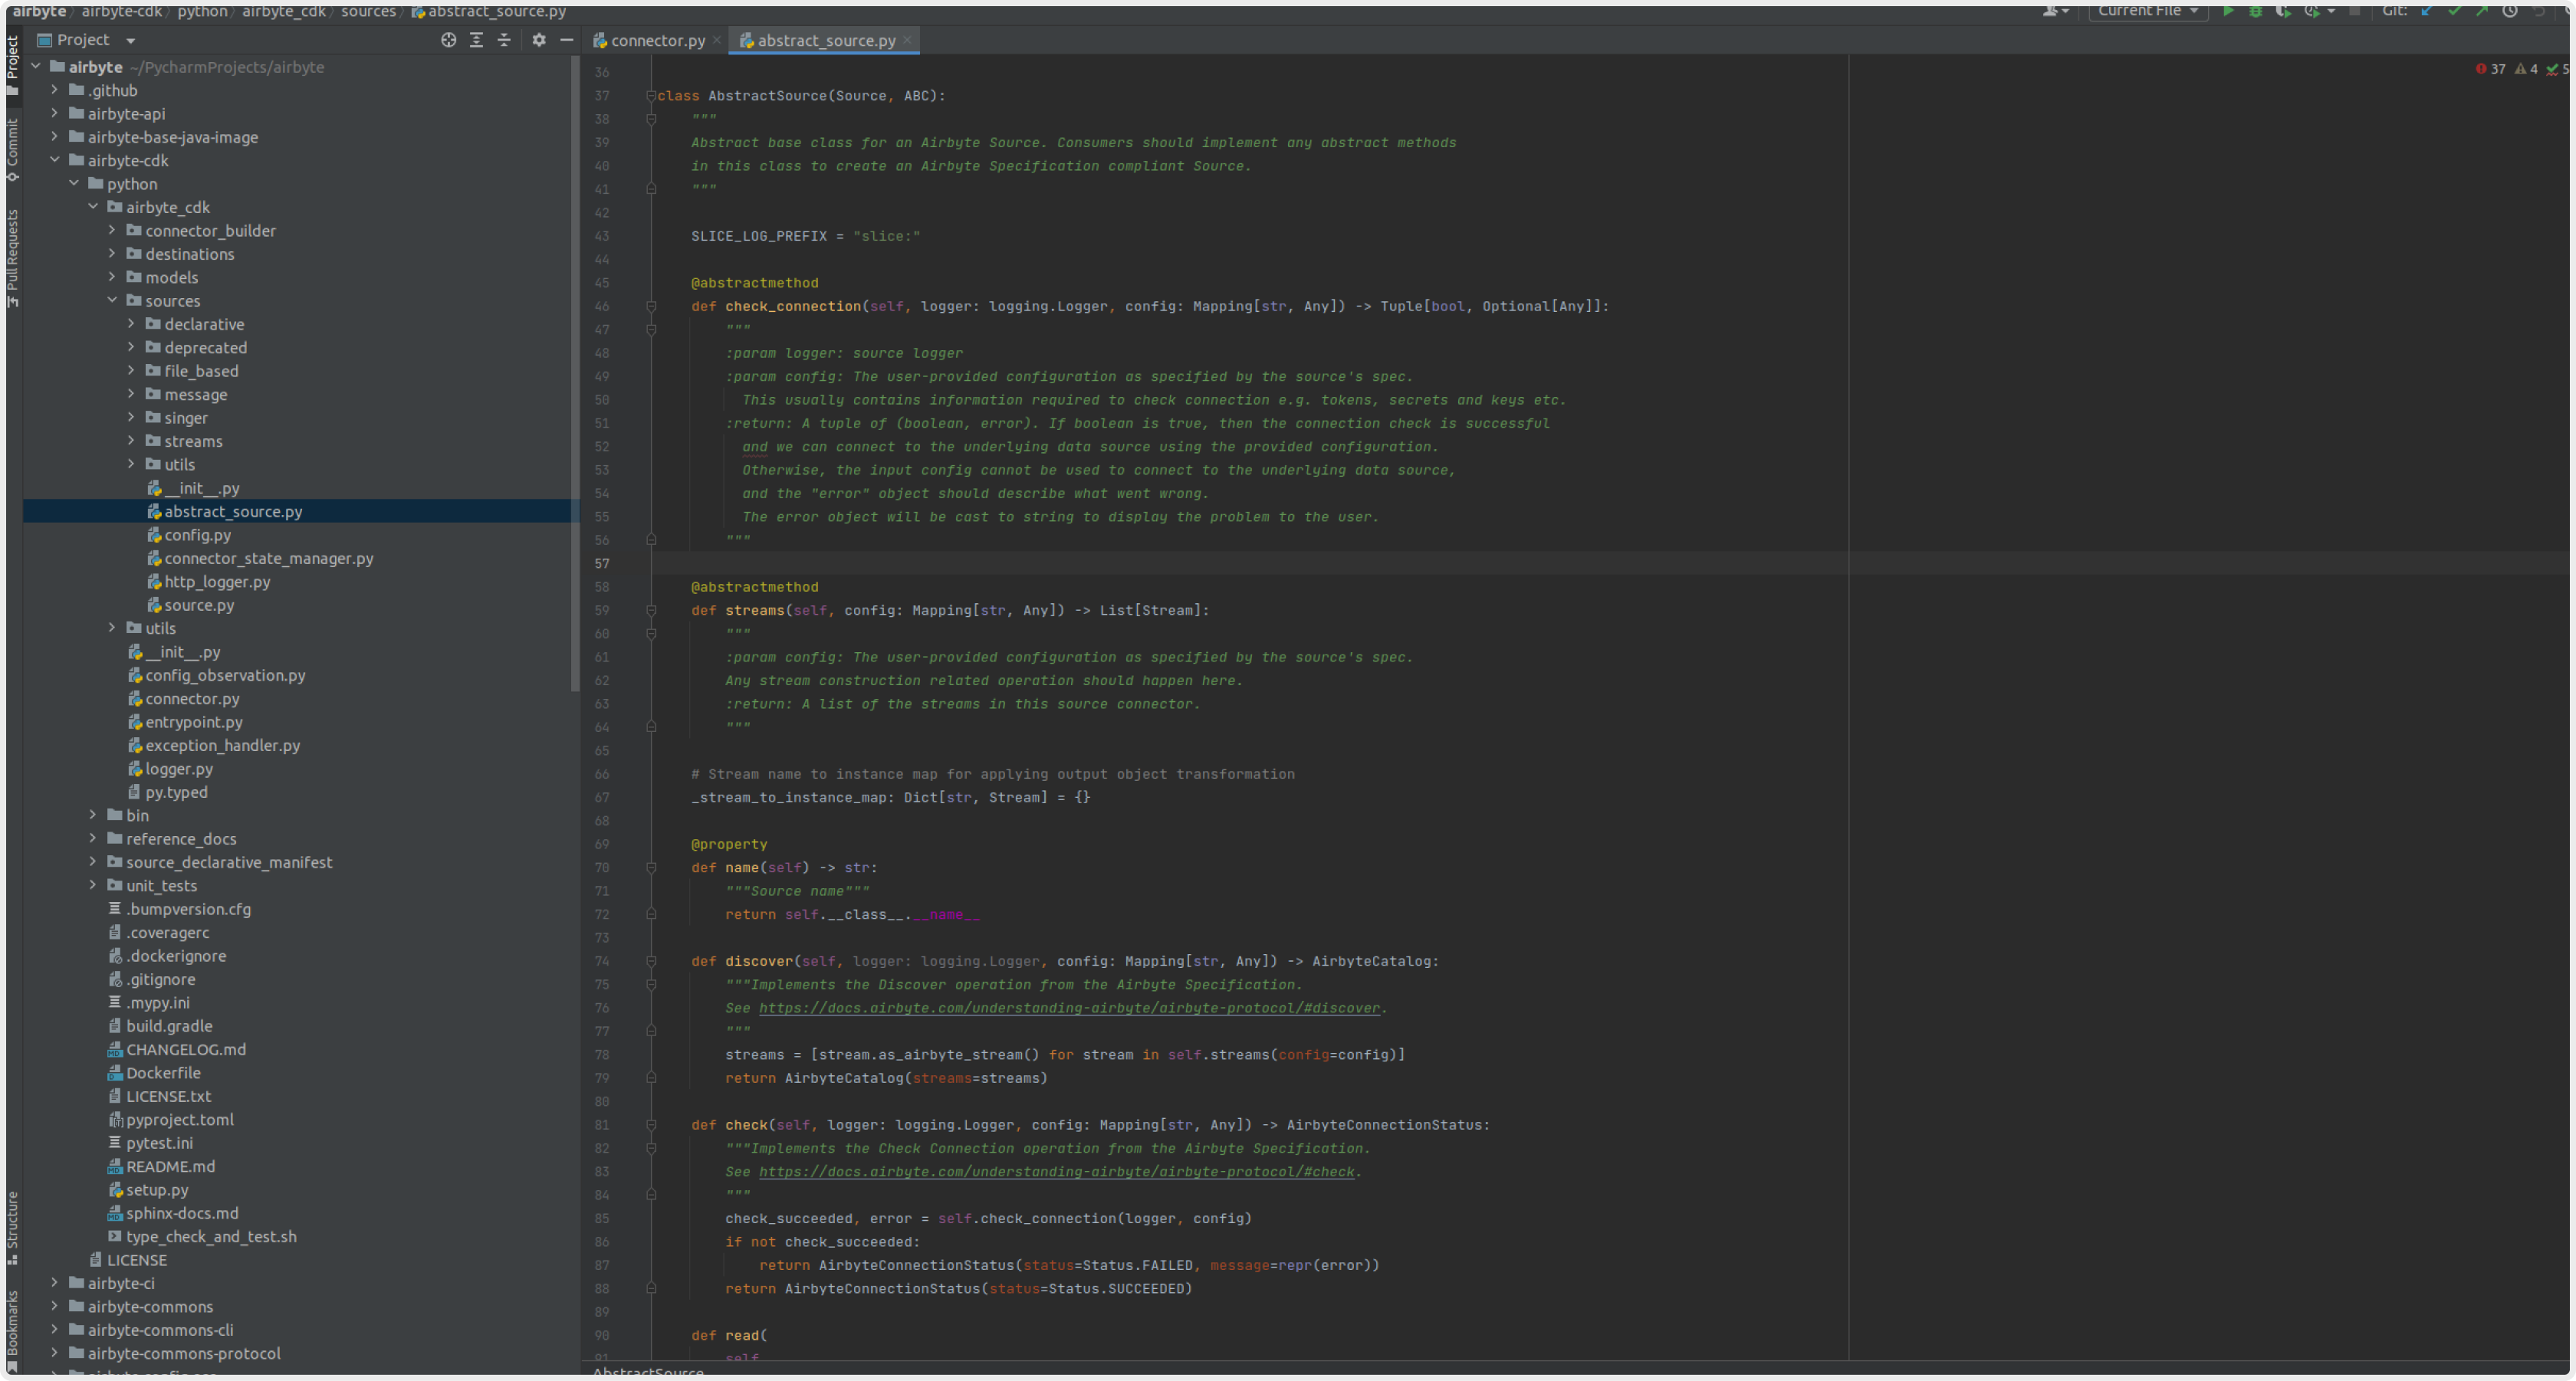Open the airbyte-protocol discover documentation link
Viewport: 2576px width, 1381px height.
pyautogui.click(x=1070, y=1007)
